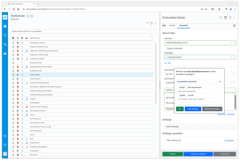Click the object type column header icon
This screenshot has width=240, height=162.
(13, 38)
